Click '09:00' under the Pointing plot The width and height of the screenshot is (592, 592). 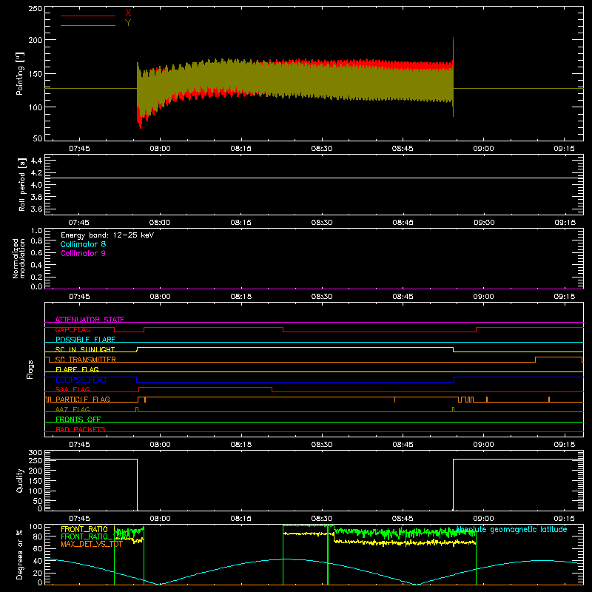tap(484, 149)
